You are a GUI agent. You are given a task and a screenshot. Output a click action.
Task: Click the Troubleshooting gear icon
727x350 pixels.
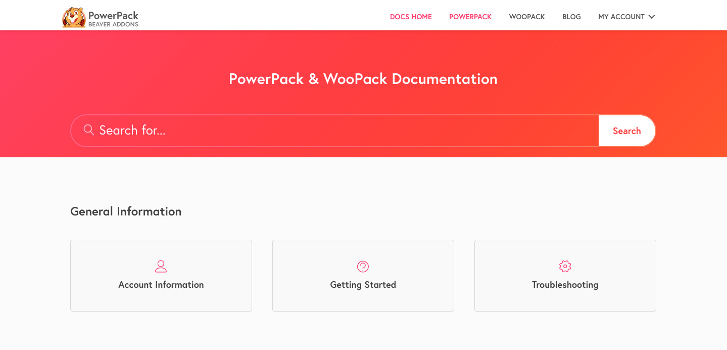565,266
